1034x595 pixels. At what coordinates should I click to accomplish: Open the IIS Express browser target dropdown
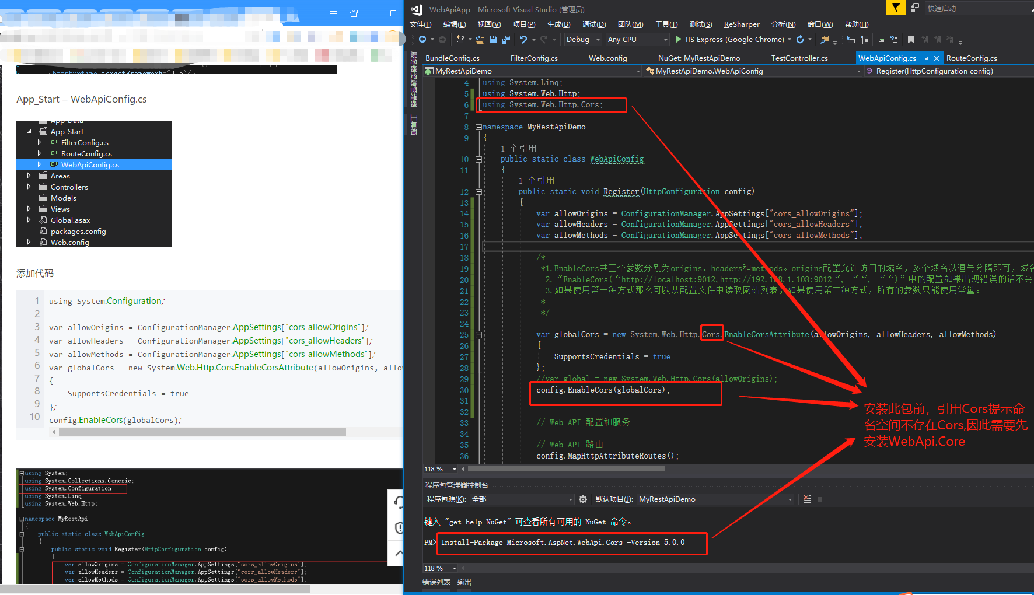(790, 40)
